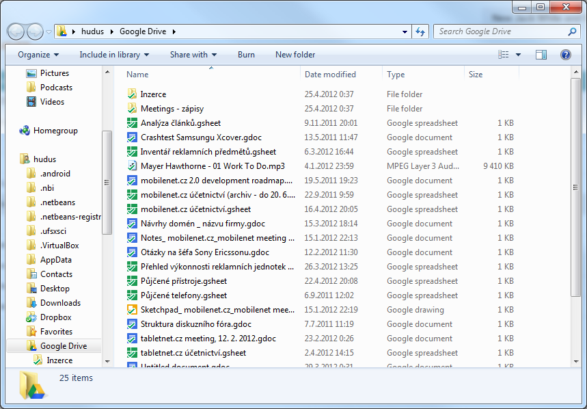Click the Sketchpad Google drawing icon

133,309
